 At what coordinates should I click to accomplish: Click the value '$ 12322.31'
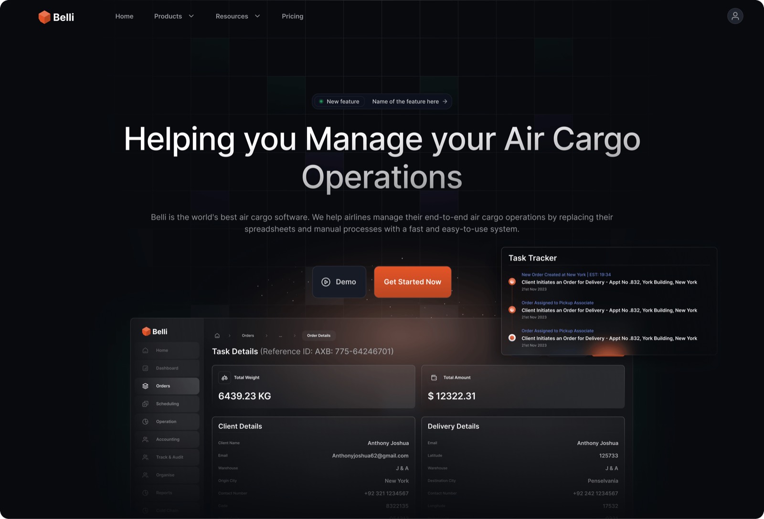point(452,396)
